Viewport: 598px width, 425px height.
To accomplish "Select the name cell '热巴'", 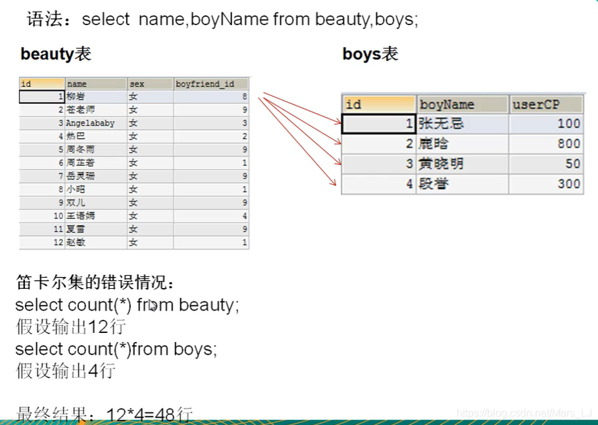I will coord(96,136).
